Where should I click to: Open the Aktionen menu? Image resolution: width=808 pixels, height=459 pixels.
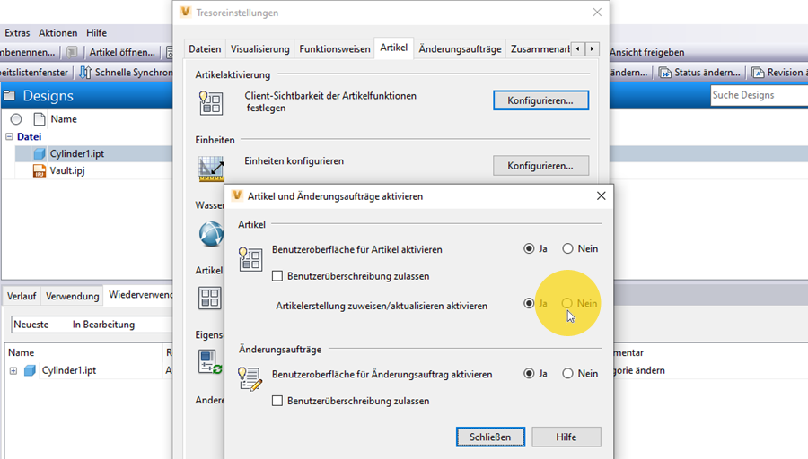[57, 33]
